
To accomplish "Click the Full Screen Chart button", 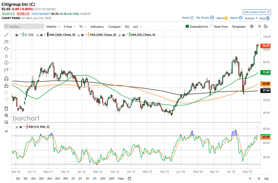I will tap(257, 12).
